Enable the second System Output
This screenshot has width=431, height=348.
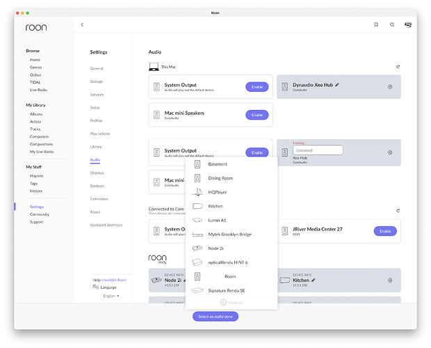point(257,152)
